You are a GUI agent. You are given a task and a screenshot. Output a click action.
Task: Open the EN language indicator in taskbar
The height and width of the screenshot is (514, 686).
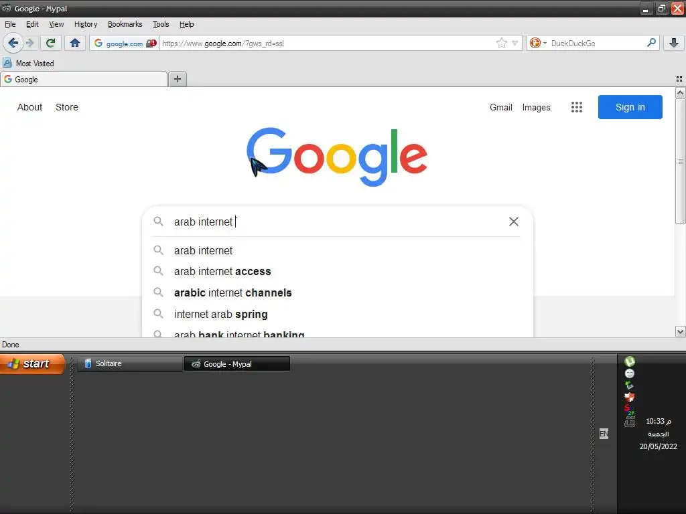click(604, 434)
